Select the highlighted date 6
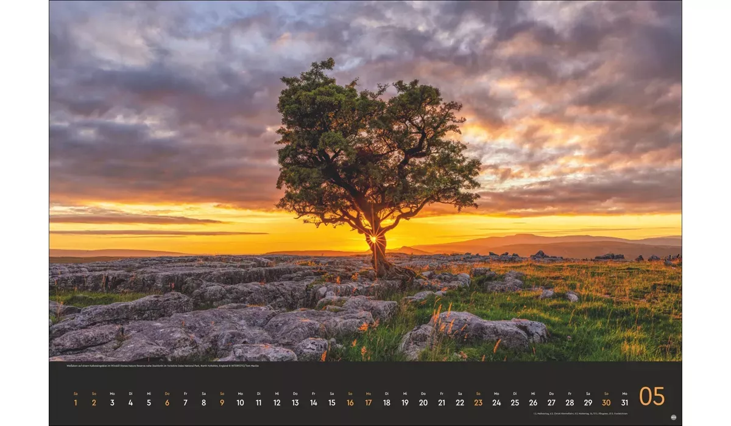The image size is (731, 426). (x=167, y=402)
